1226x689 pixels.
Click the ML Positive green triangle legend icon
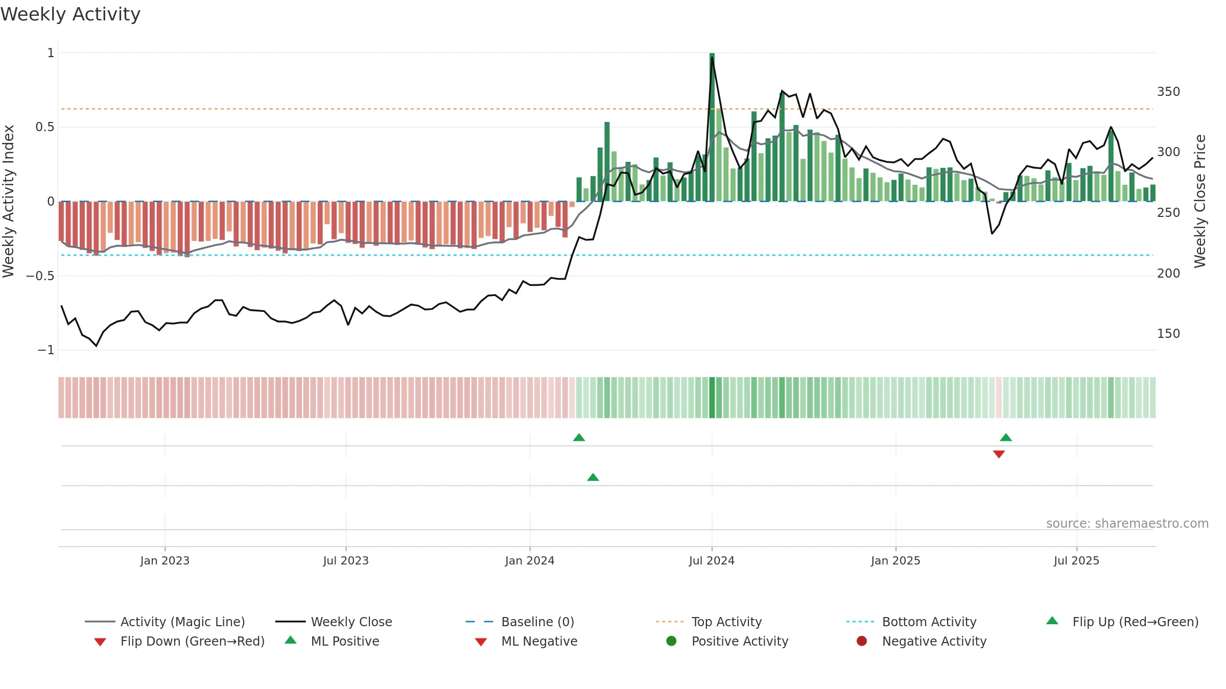pos(291,640)
